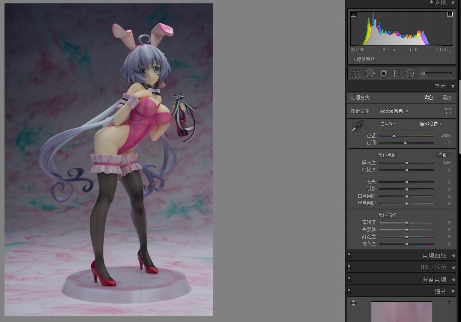Toggle the highlight clipping indicator in histogram
The height and width of the screenshot is (322, 461).
pos(450,14)
